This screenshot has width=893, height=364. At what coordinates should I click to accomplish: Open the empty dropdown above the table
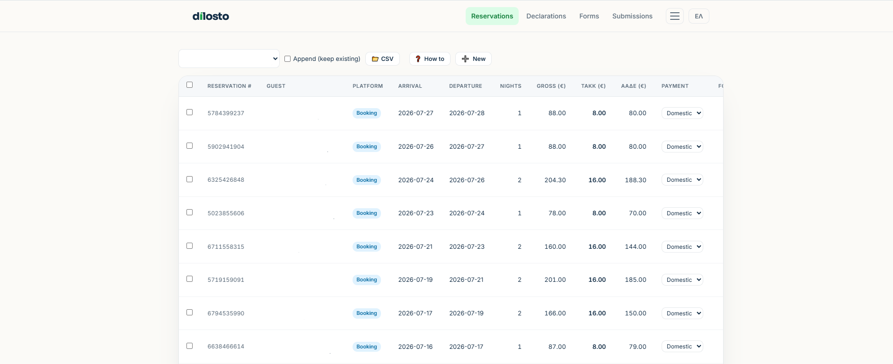[x=229, y=59]
